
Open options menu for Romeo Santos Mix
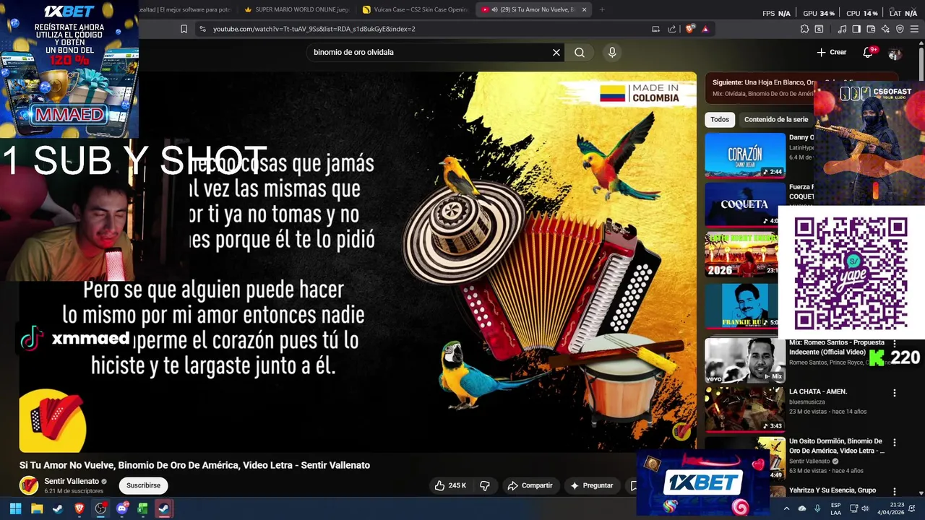point(895,343)
